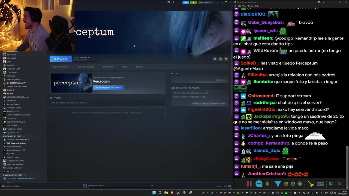
Task: Pause the Perceptum download with PAUSAR button
Action: [x=61, y=59]
